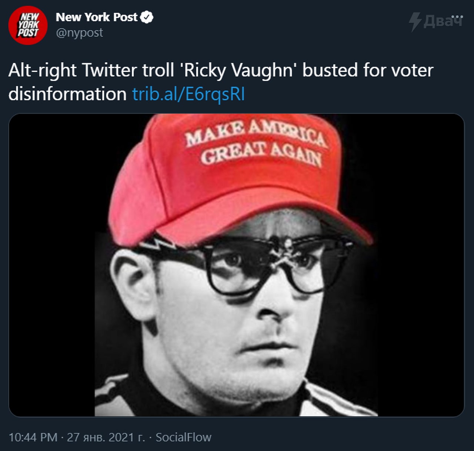Click the blue verified badge

pos(147,17)
